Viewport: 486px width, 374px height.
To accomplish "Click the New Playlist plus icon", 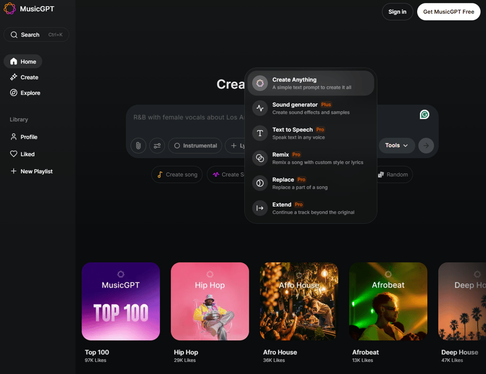I will click(x=14, y=171).
